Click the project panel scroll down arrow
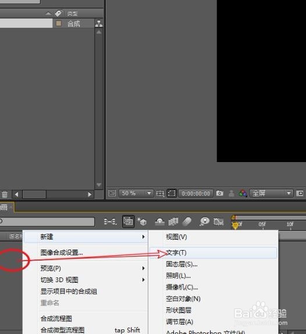The width and height of the screenshot is (306, 334). [x=99, y=184]
